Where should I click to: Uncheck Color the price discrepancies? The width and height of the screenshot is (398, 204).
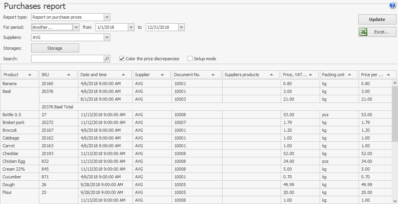click(x=122, y=59)
